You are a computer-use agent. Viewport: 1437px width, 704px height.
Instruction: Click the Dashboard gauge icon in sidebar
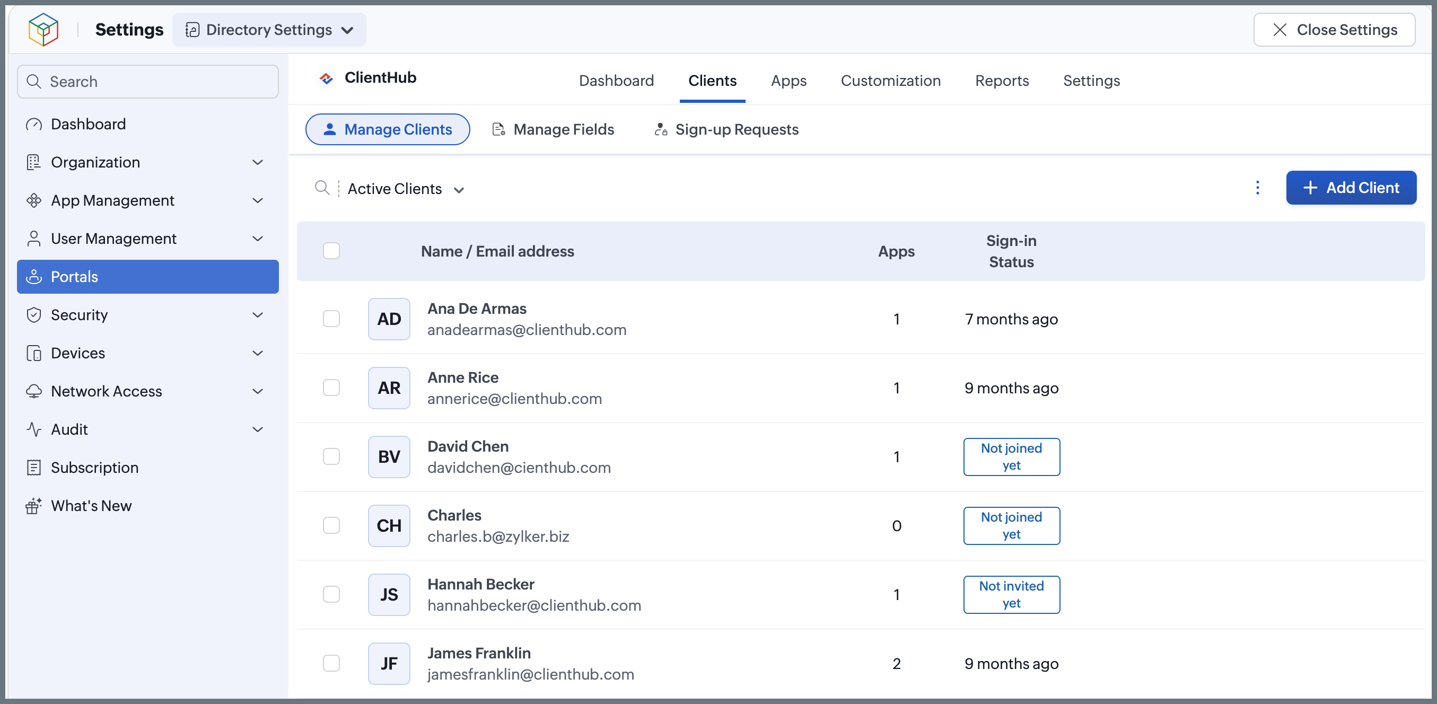pos(34,124)
